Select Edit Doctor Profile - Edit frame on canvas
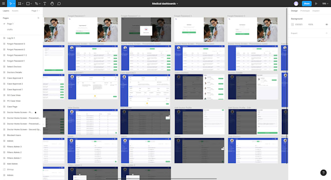Screen dimensions: 331x180 (x=253, y=121)
